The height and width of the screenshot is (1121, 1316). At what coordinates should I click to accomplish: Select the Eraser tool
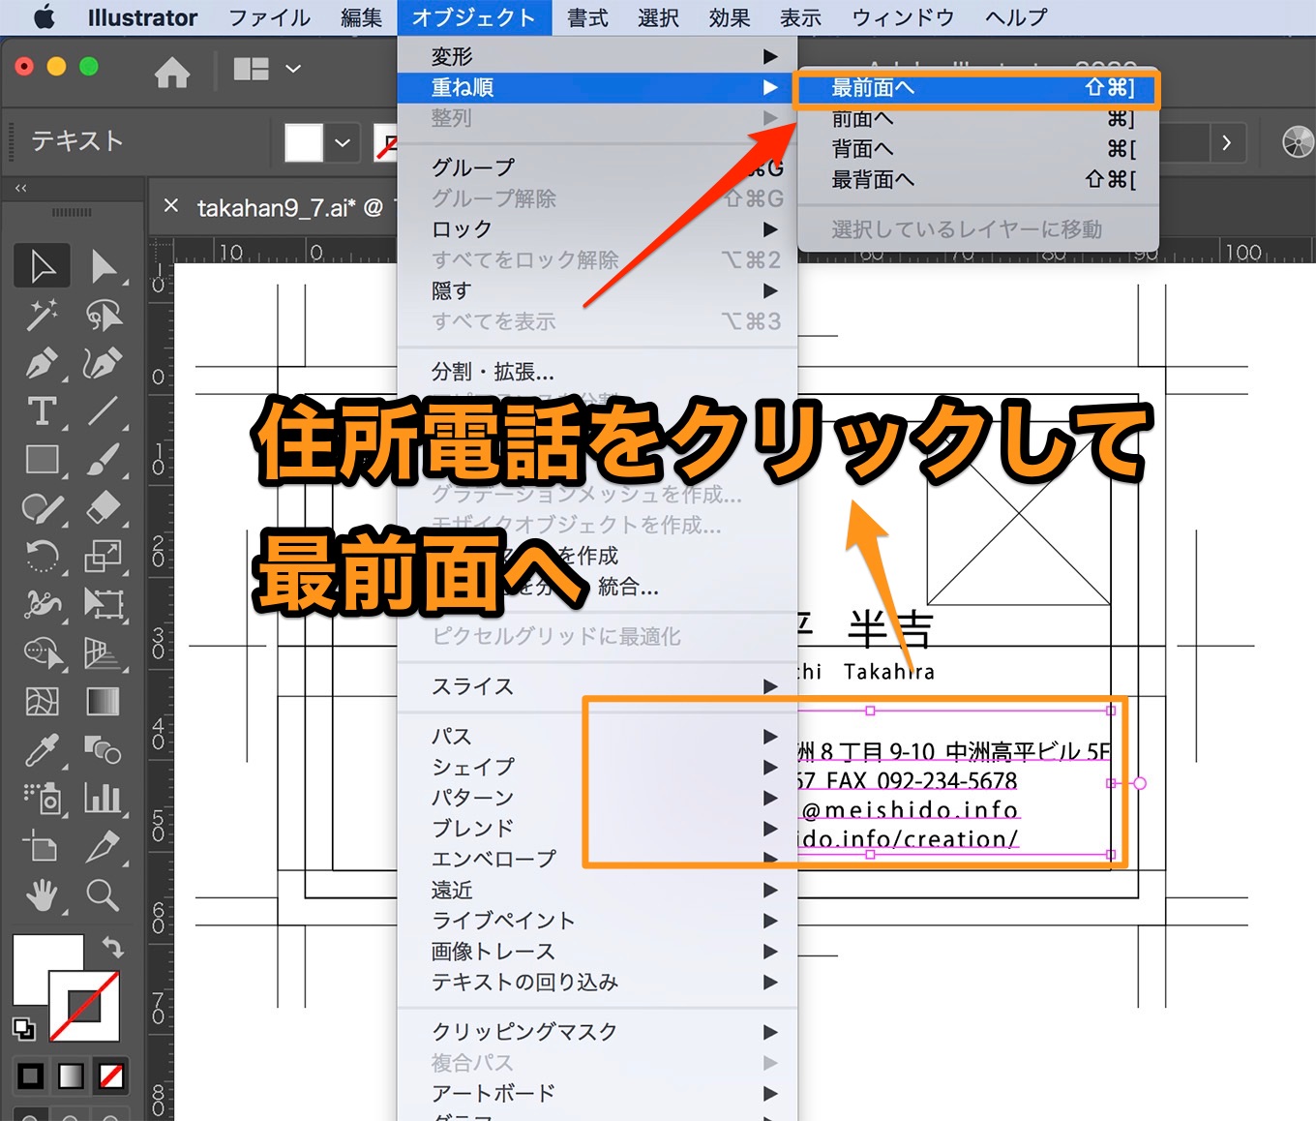point(103,507)
